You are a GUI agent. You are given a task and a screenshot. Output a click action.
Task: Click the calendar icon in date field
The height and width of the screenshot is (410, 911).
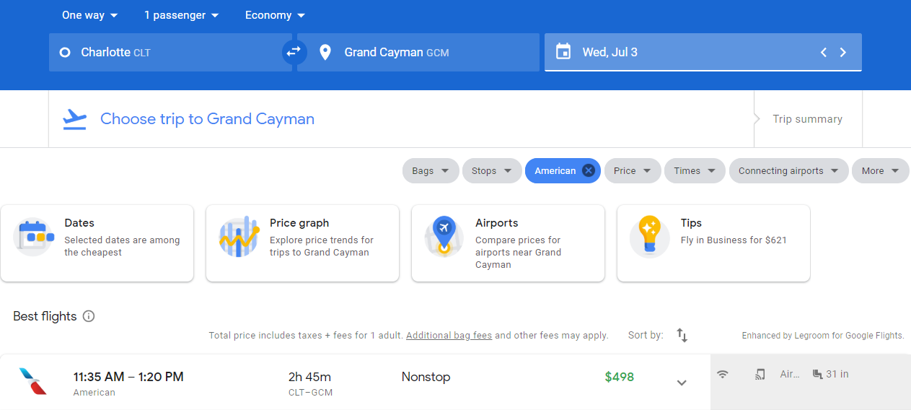pyautogui.click(x=563, y=52)
